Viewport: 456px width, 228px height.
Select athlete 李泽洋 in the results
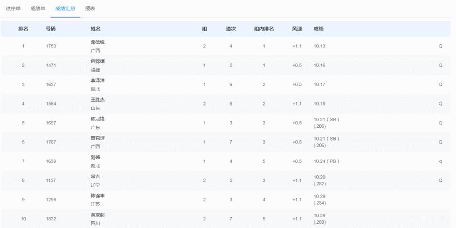(97, 80)
